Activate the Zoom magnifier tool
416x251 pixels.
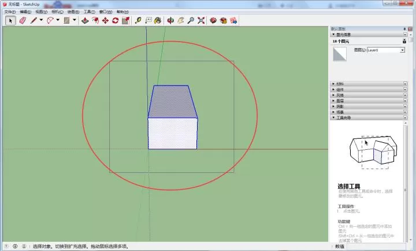191,20
